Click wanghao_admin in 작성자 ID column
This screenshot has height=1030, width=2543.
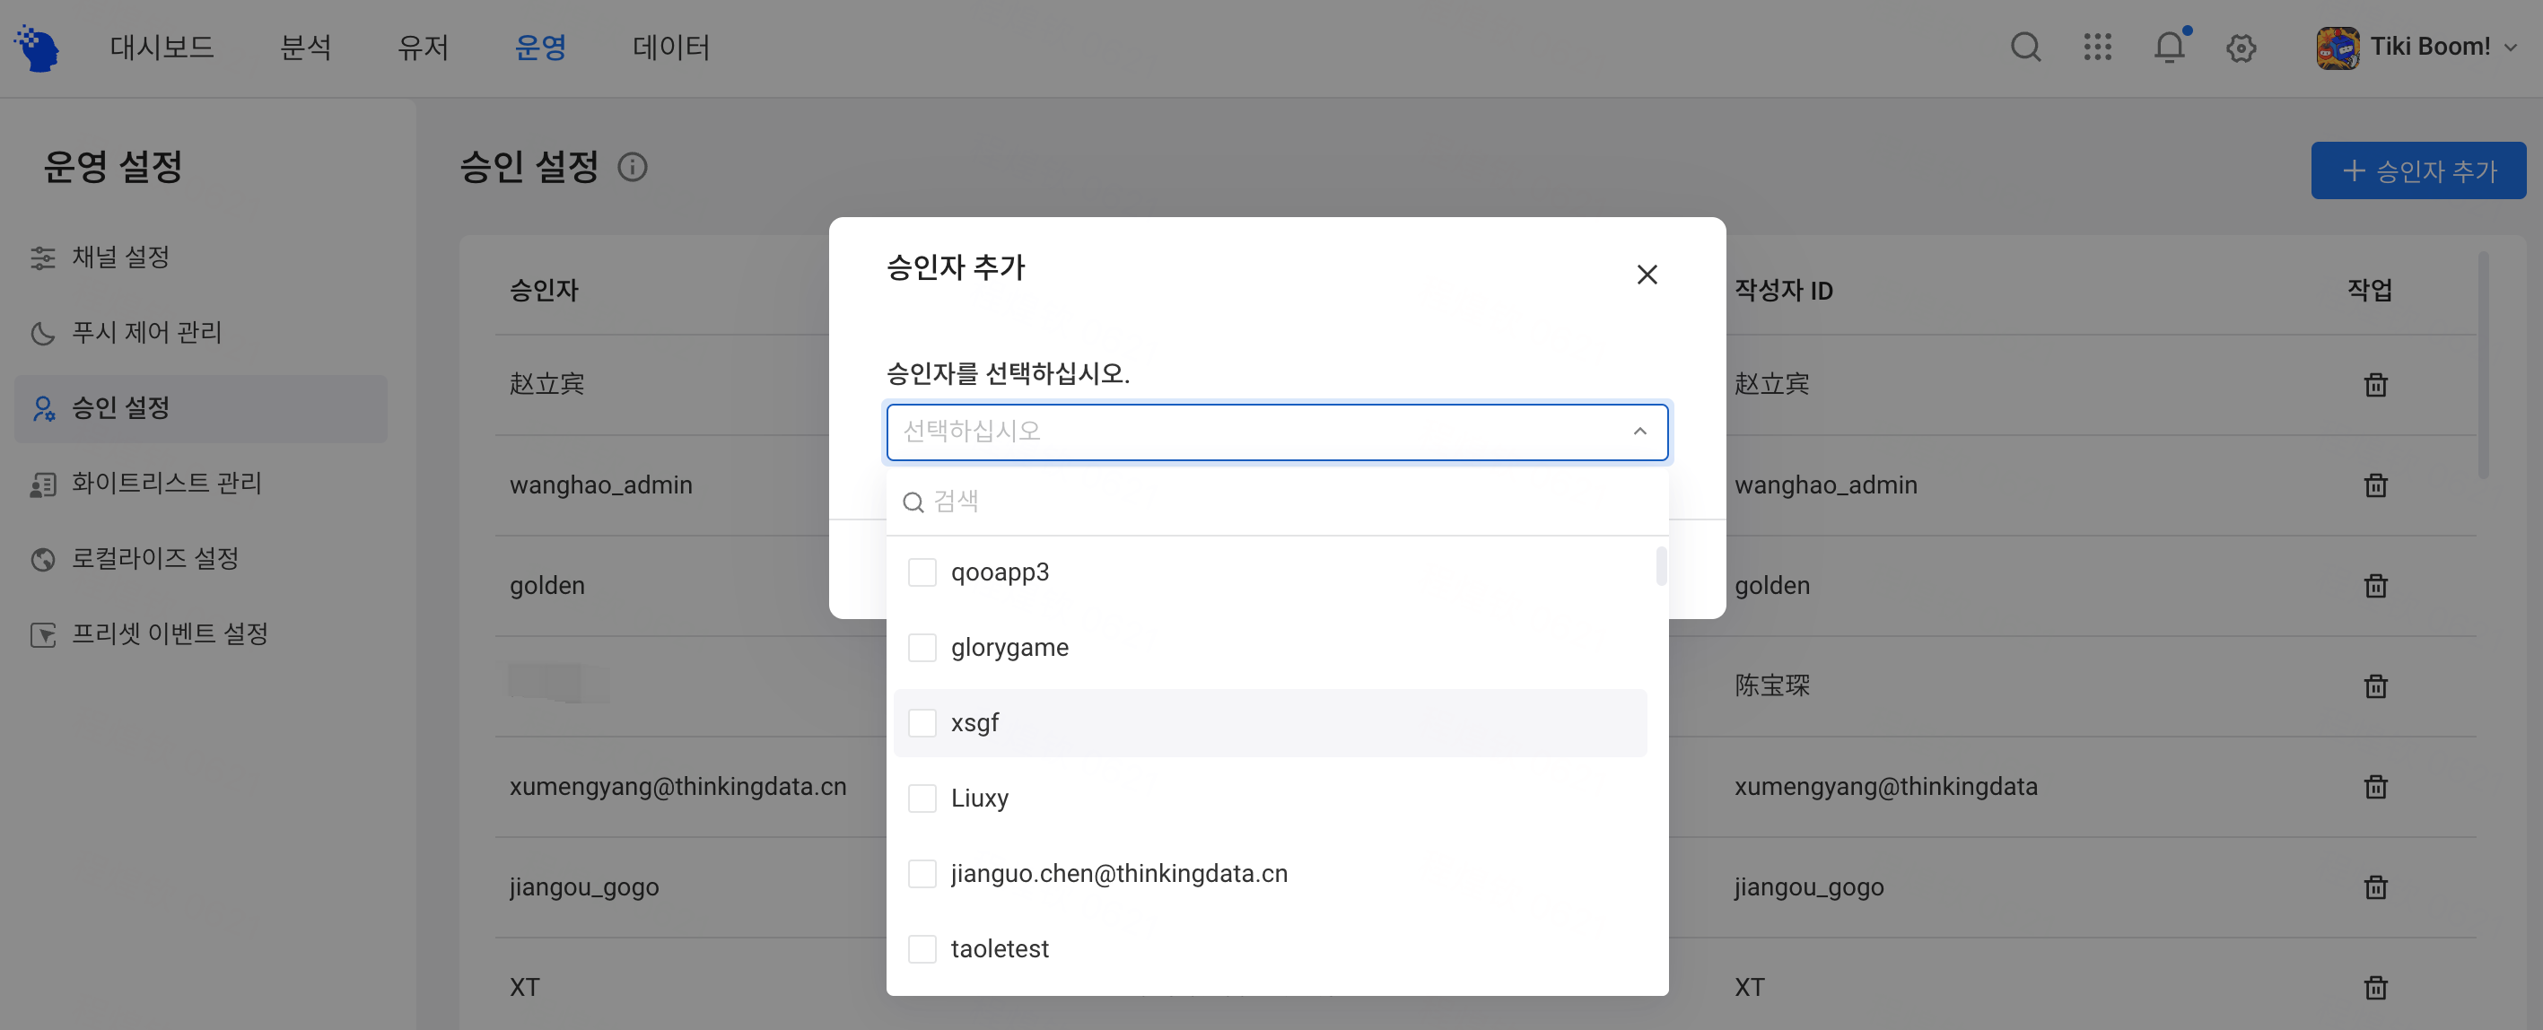click(x=1825, y=486)
